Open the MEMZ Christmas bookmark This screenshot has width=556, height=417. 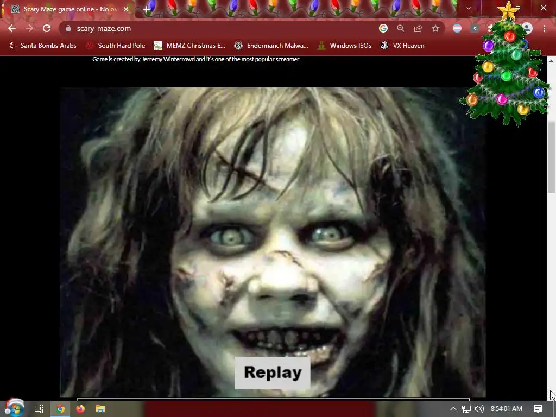(189, 46)
